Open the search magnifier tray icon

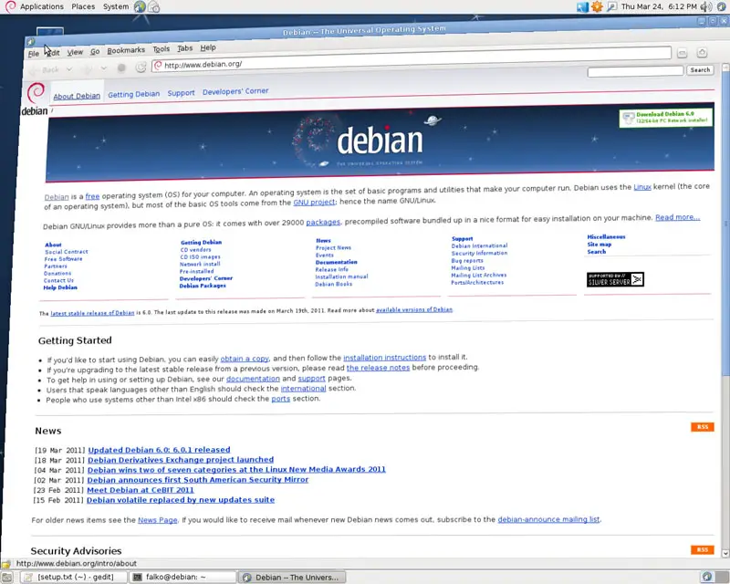(611, 6)
